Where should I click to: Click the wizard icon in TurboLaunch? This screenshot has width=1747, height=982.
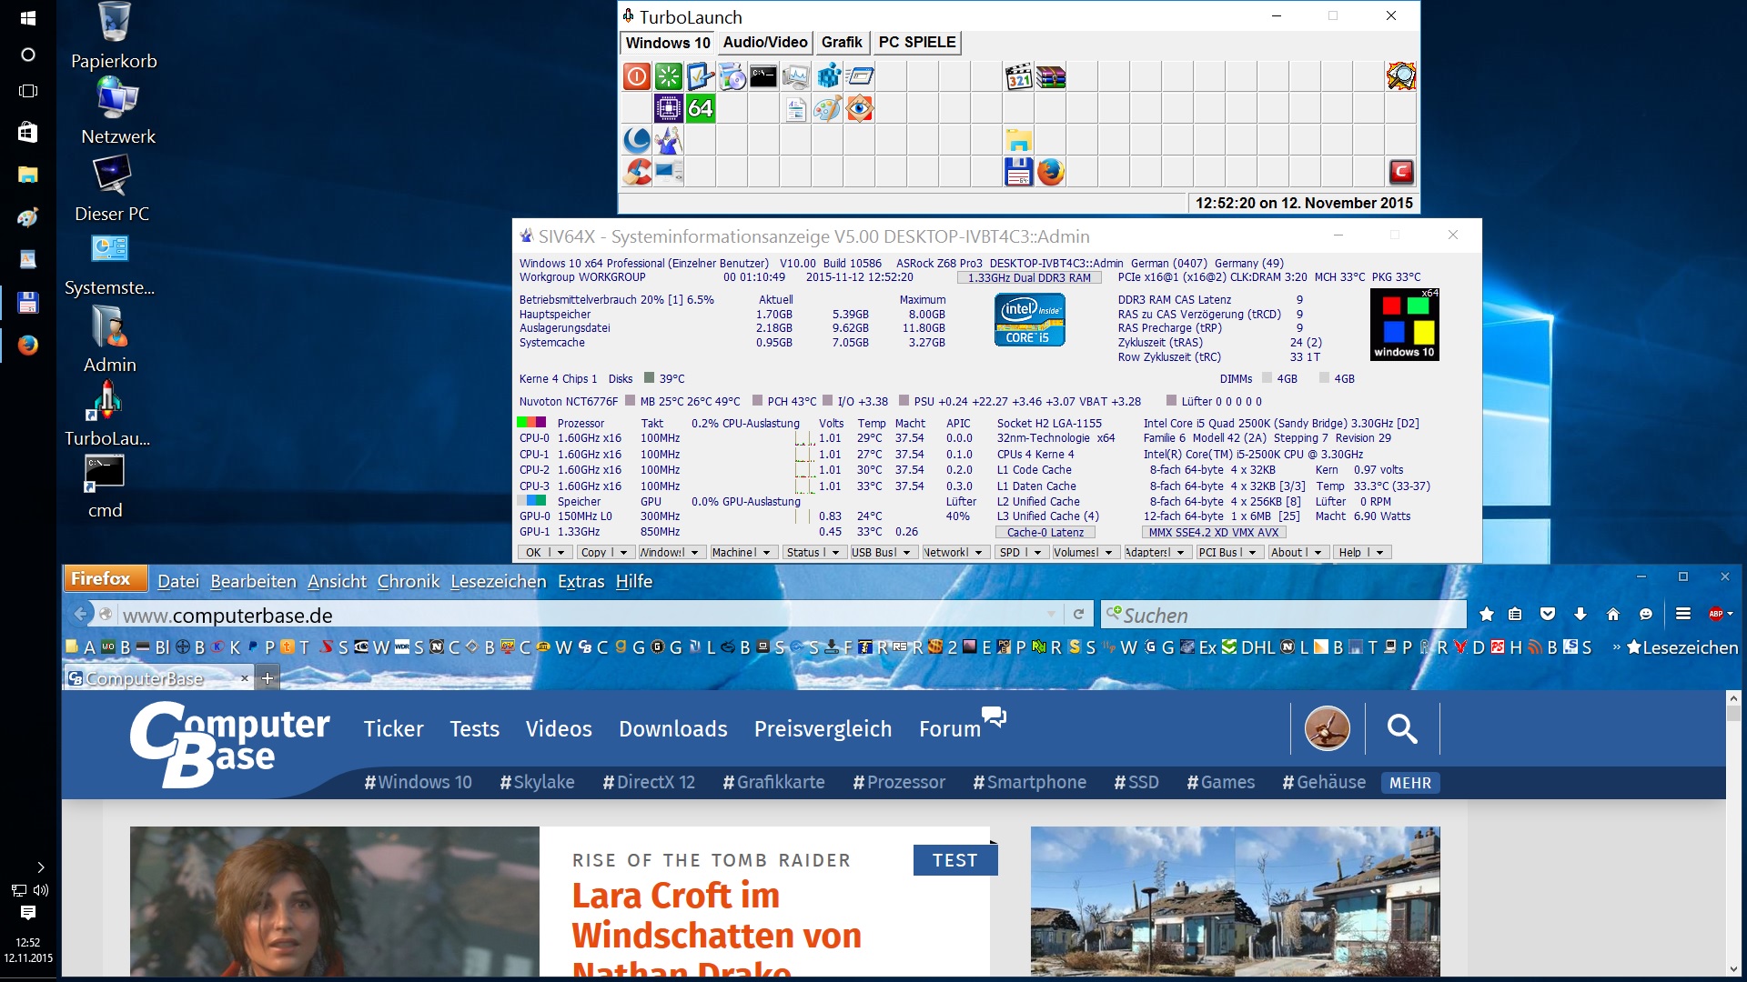tap(669, 141)
